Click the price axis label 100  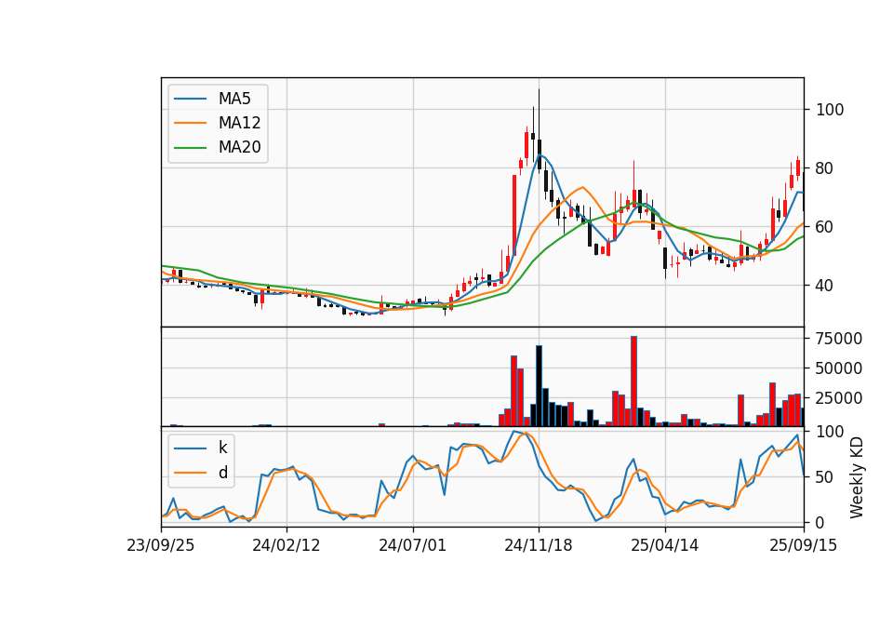(830, 110)
